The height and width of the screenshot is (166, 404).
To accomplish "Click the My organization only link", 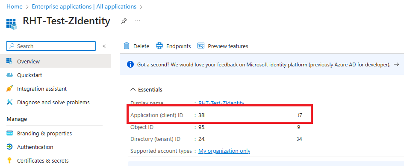I will pyautogui.click(x=224, y=151).
